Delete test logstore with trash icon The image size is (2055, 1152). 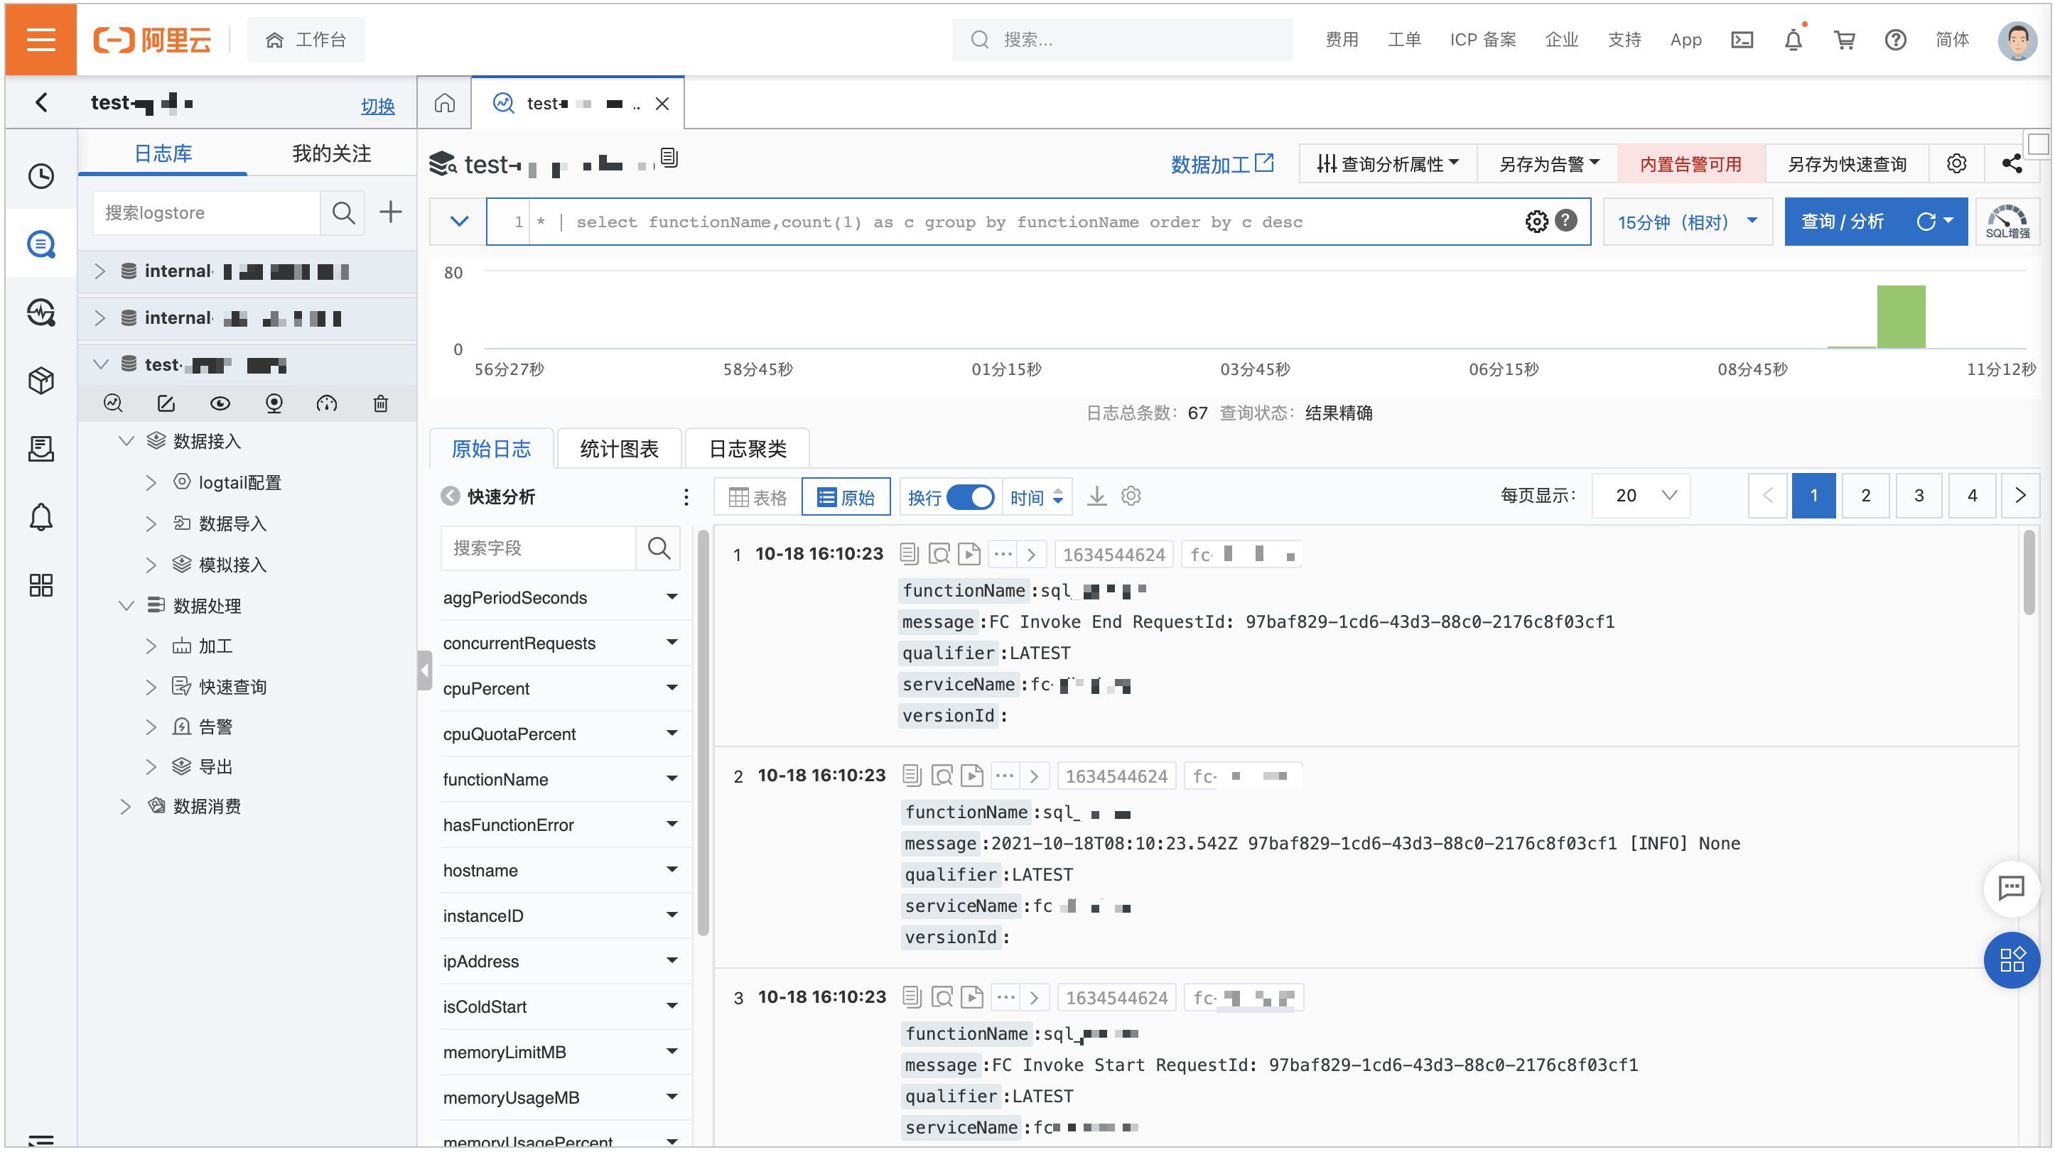pos(381,403)
